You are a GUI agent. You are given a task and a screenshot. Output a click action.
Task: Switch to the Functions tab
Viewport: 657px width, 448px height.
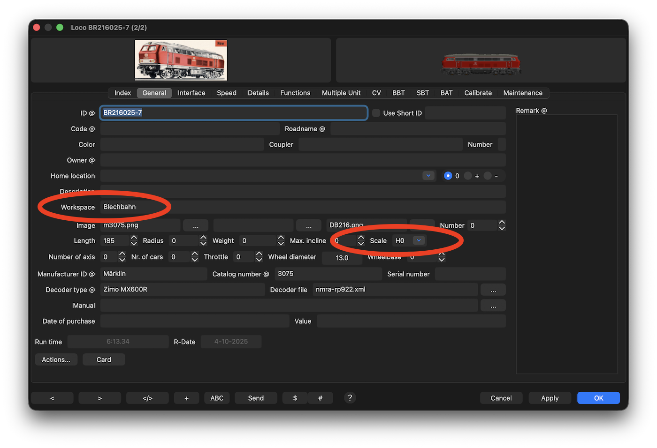[x=295, y=93]
